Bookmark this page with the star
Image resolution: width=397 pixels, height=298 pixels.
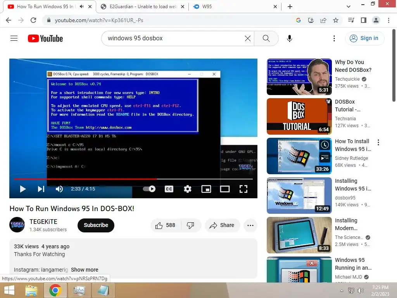point(336,20)
